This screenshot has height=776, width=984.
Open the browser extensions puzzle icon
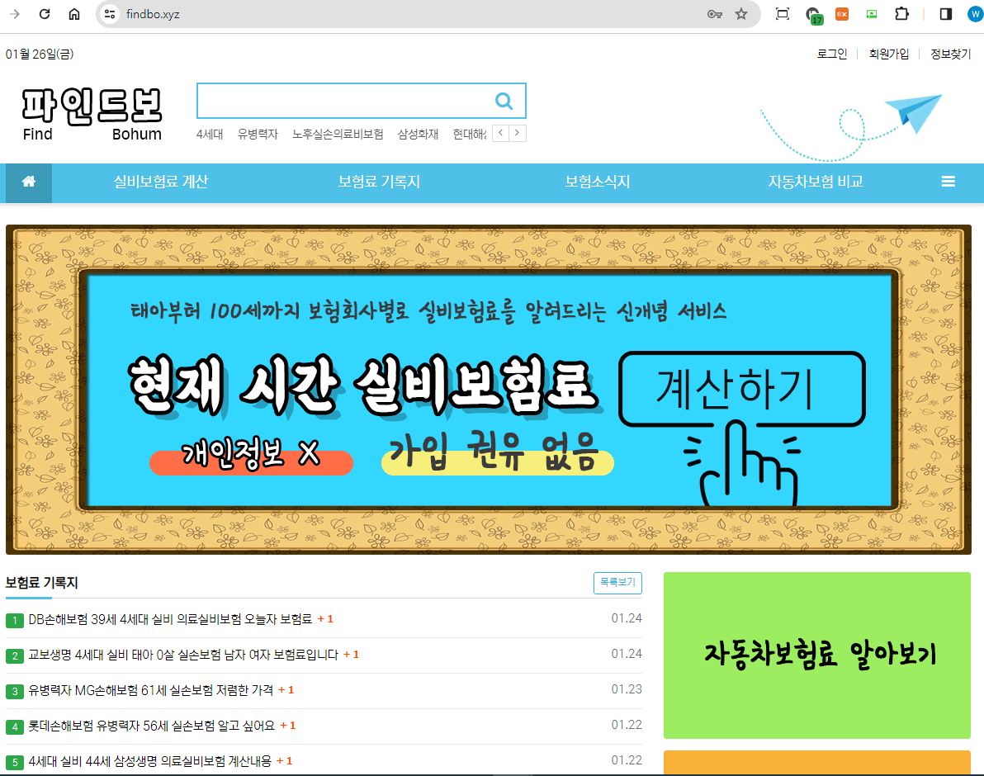tap(901, 14)
